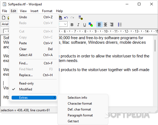Viewport: 158px width, 125px height.
Task: Open the Help menu
Action: (59, 11)
